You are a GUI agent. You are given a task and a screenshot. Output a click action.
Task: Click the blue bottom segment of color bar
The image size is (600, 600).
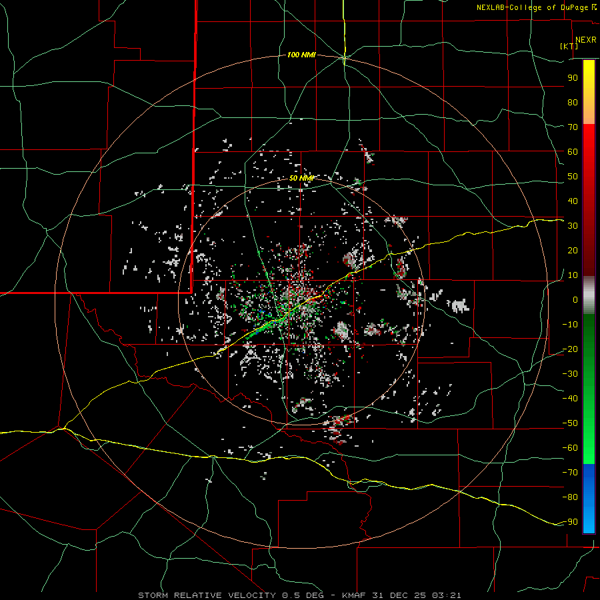tap(589, 499)
